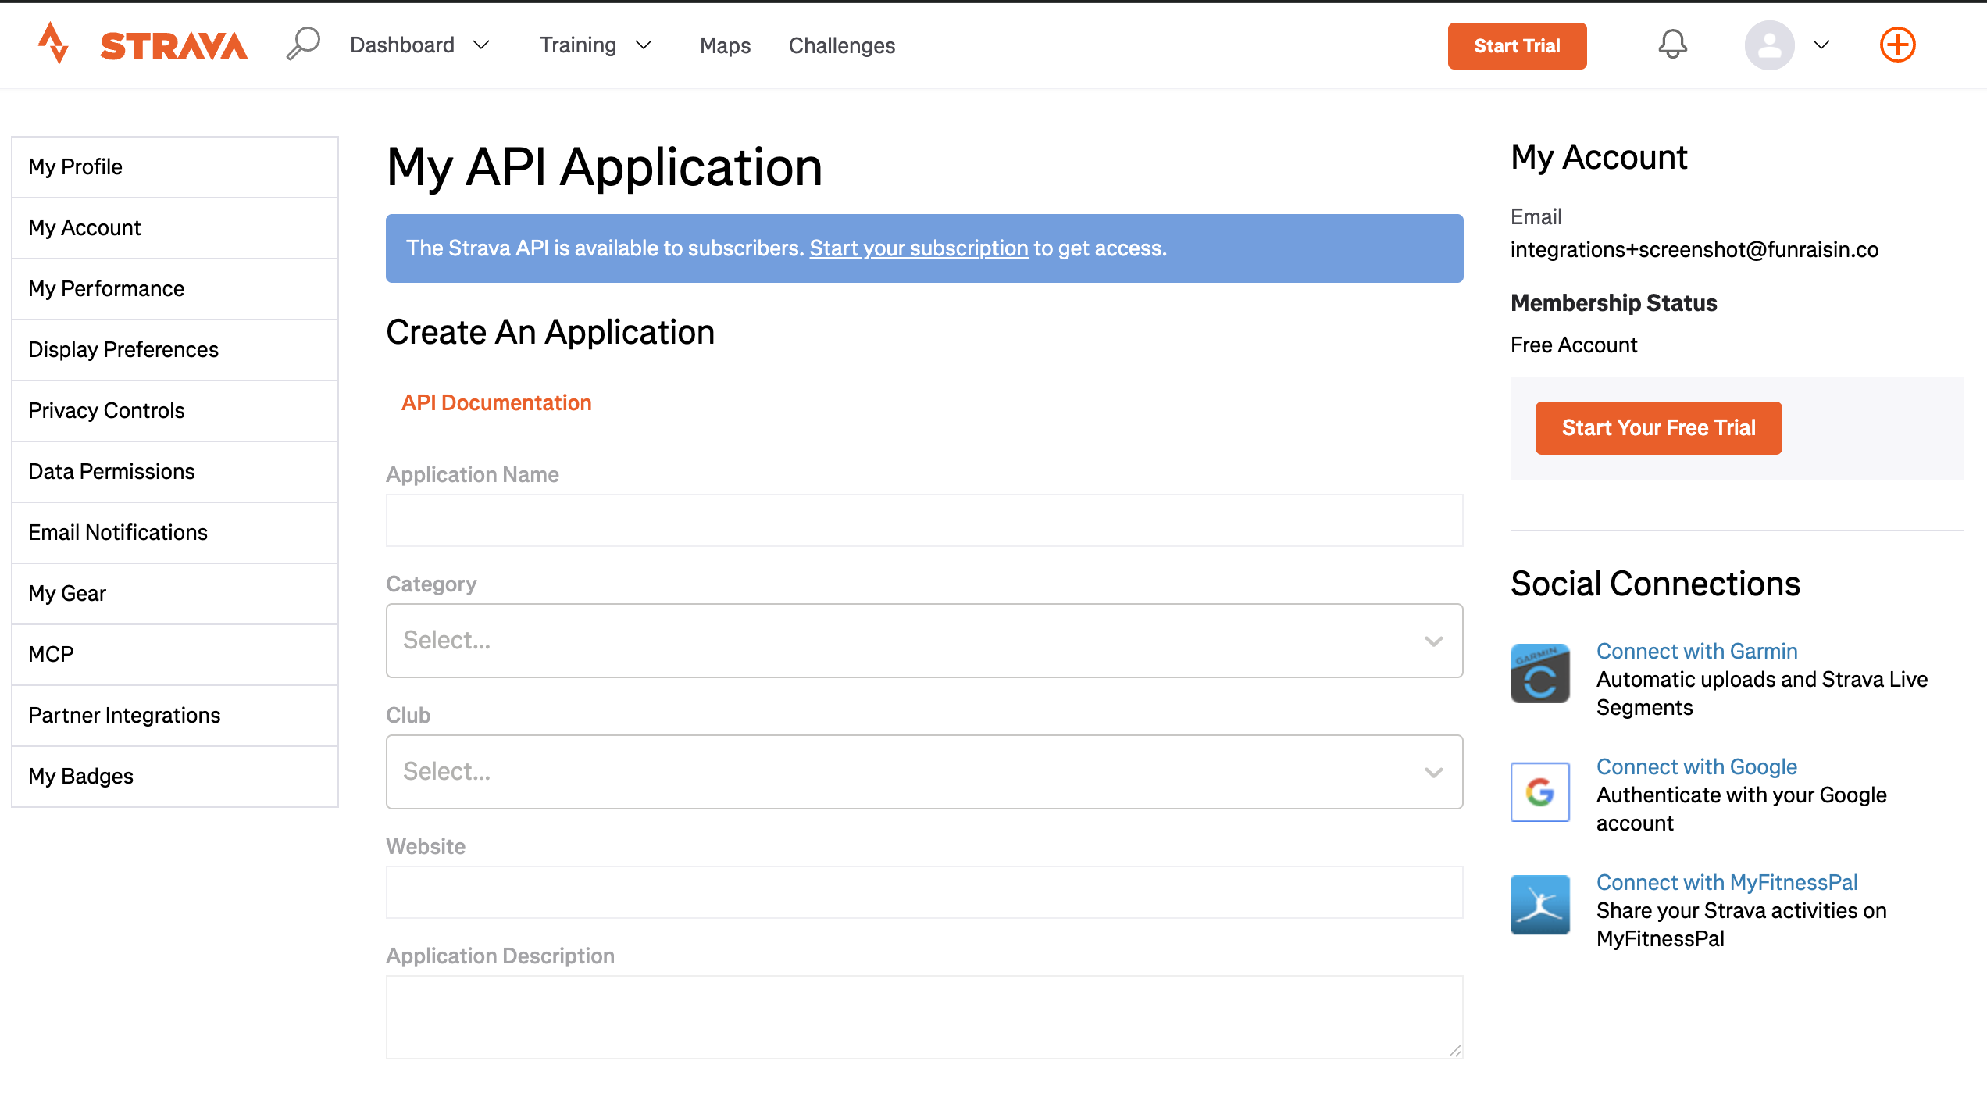Image resolution: width=1987 pixels, height=1111 pixels.
Task: Open My Account settings
Action: pos(175,228)
